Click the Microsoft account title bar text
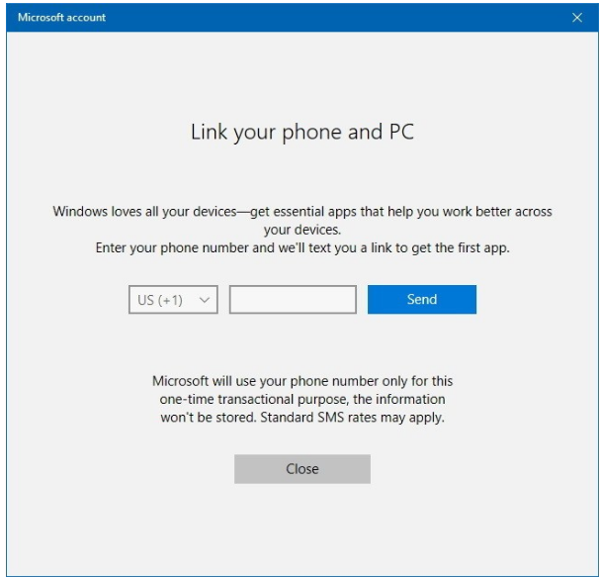 [x=61, y=18]
